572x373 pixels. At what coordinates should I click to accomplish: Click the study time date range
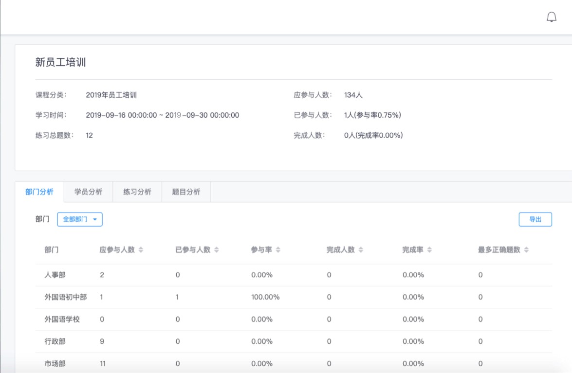162,115
